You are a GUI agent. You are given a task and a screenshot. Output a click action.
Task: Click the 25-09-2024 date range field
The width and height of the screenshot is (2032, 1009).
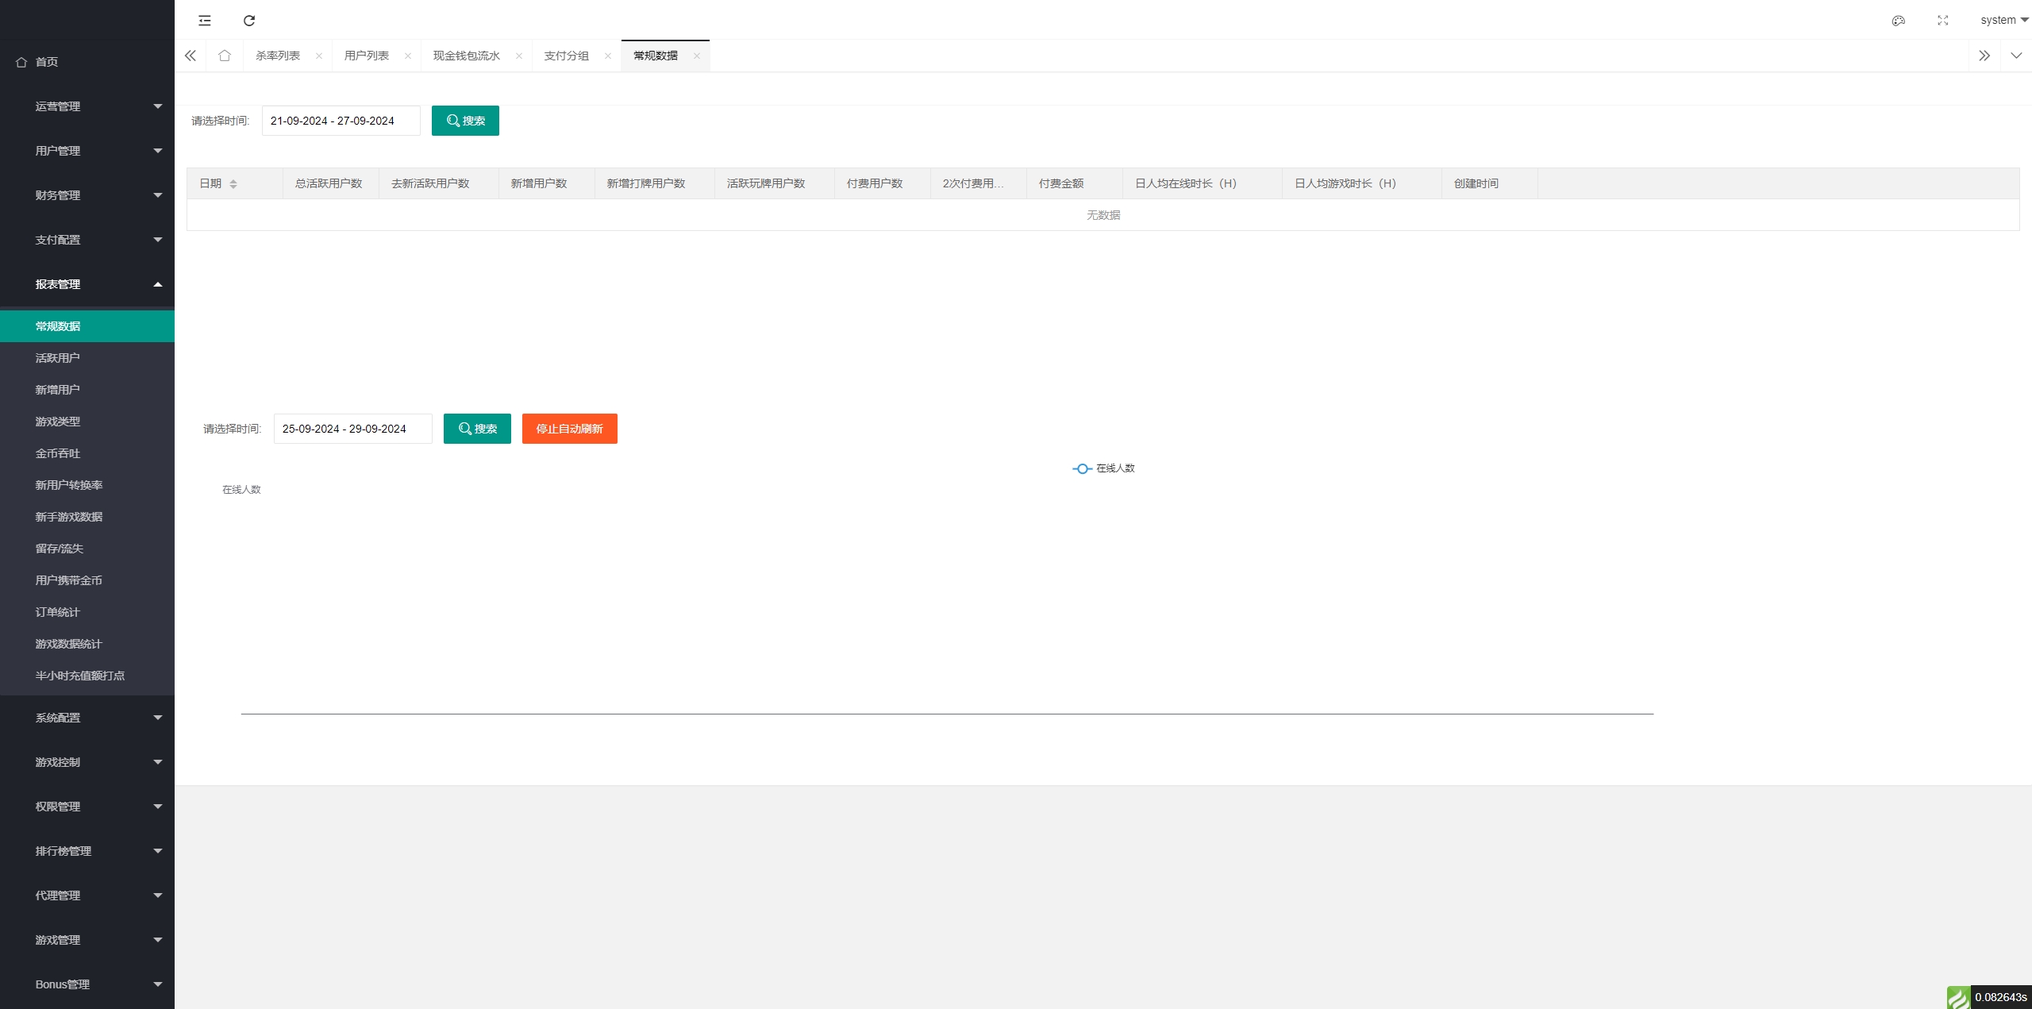point(352,429)
